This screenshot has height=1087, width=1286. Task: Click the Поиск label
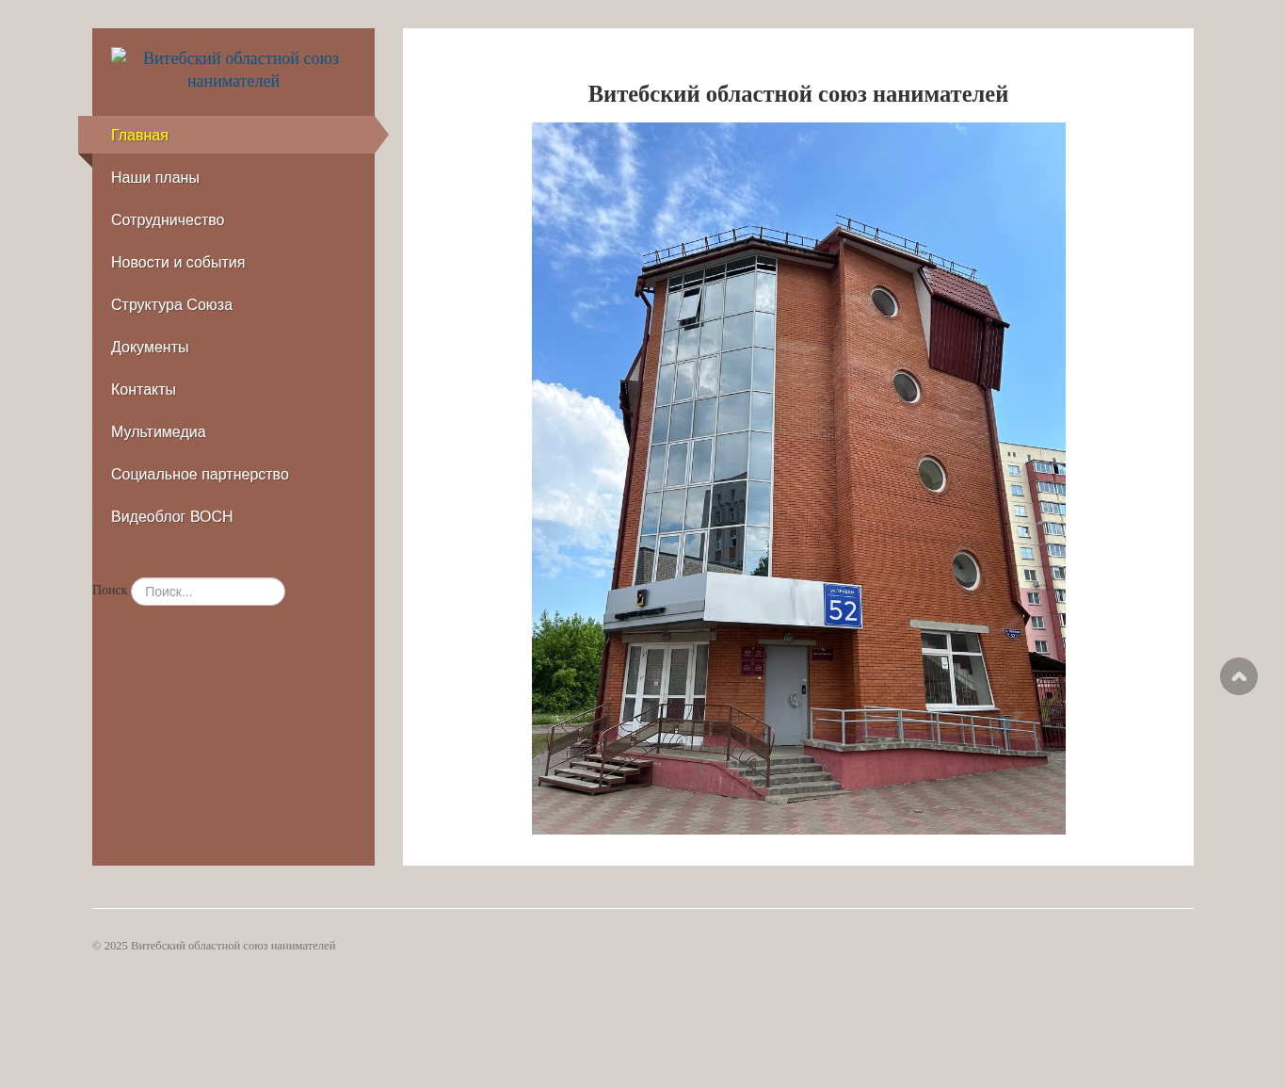click(109, 590)
